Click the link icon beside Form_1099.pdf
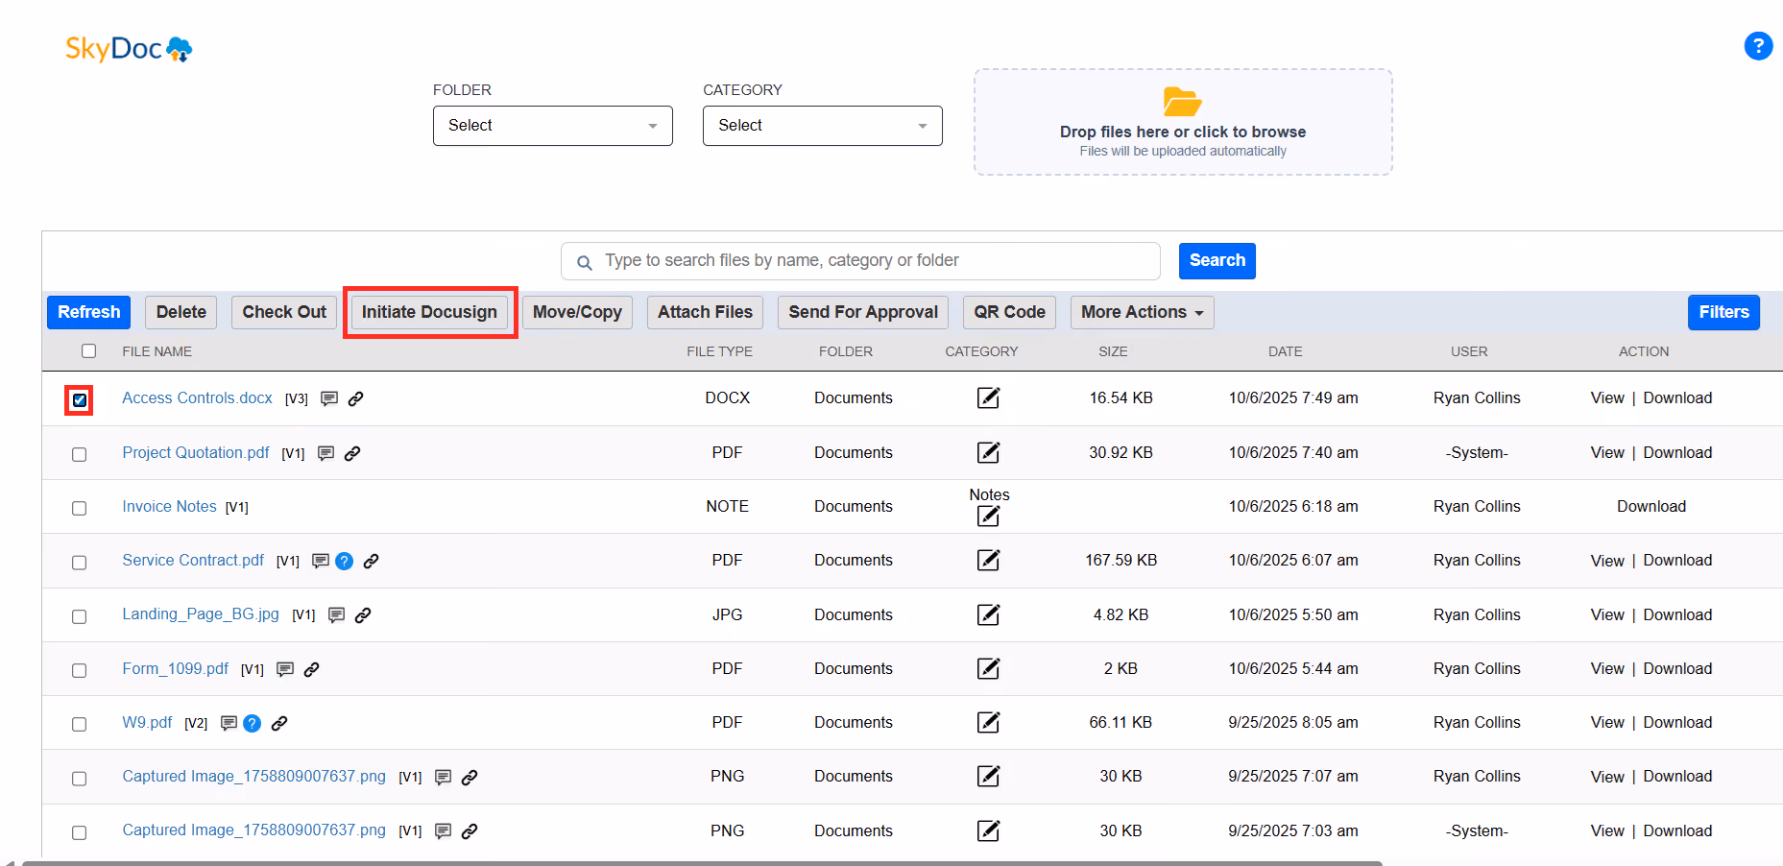 pos(311,669)
